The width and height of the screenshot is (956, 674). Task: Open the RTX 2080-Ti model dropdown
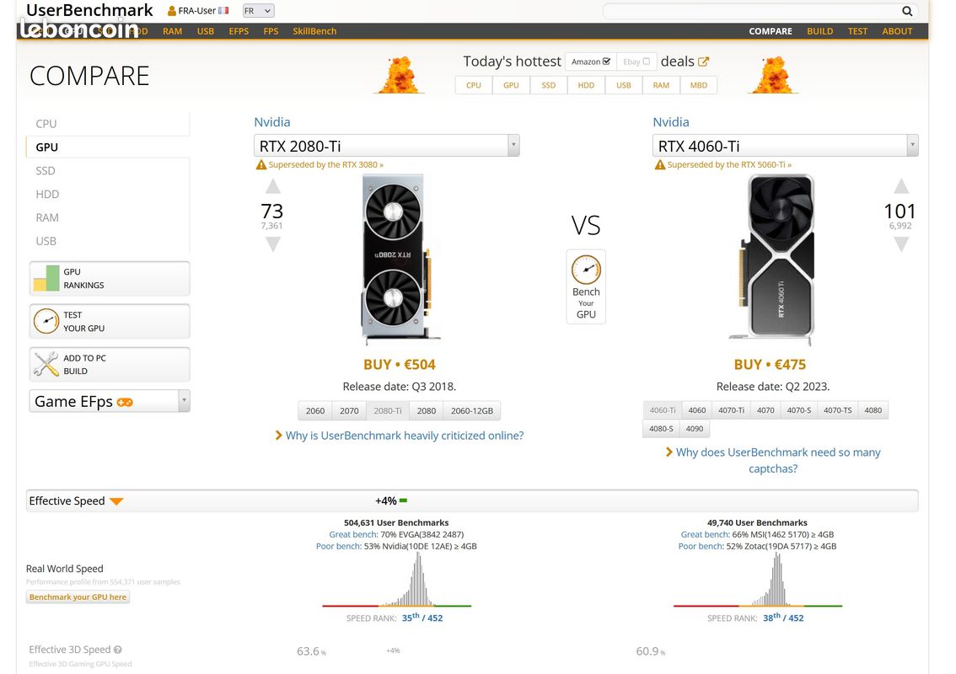click(x=513, y=145)
